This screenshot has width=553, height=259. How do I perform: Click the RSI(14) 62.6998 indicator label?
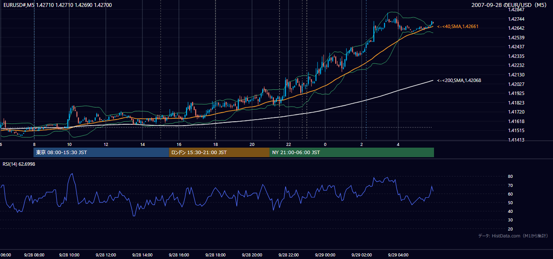(x=19, y=164)
